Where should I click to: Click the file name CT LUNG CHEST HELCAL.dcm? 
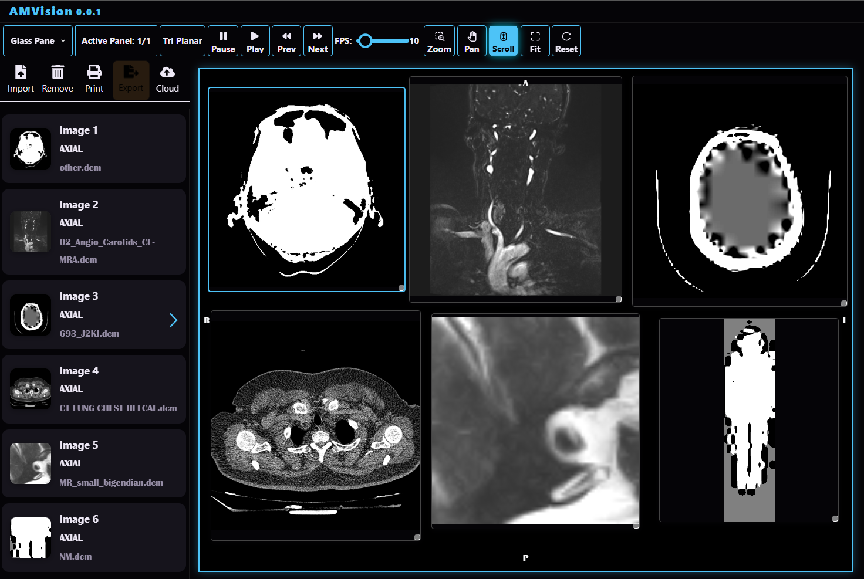tap(118, 408)
